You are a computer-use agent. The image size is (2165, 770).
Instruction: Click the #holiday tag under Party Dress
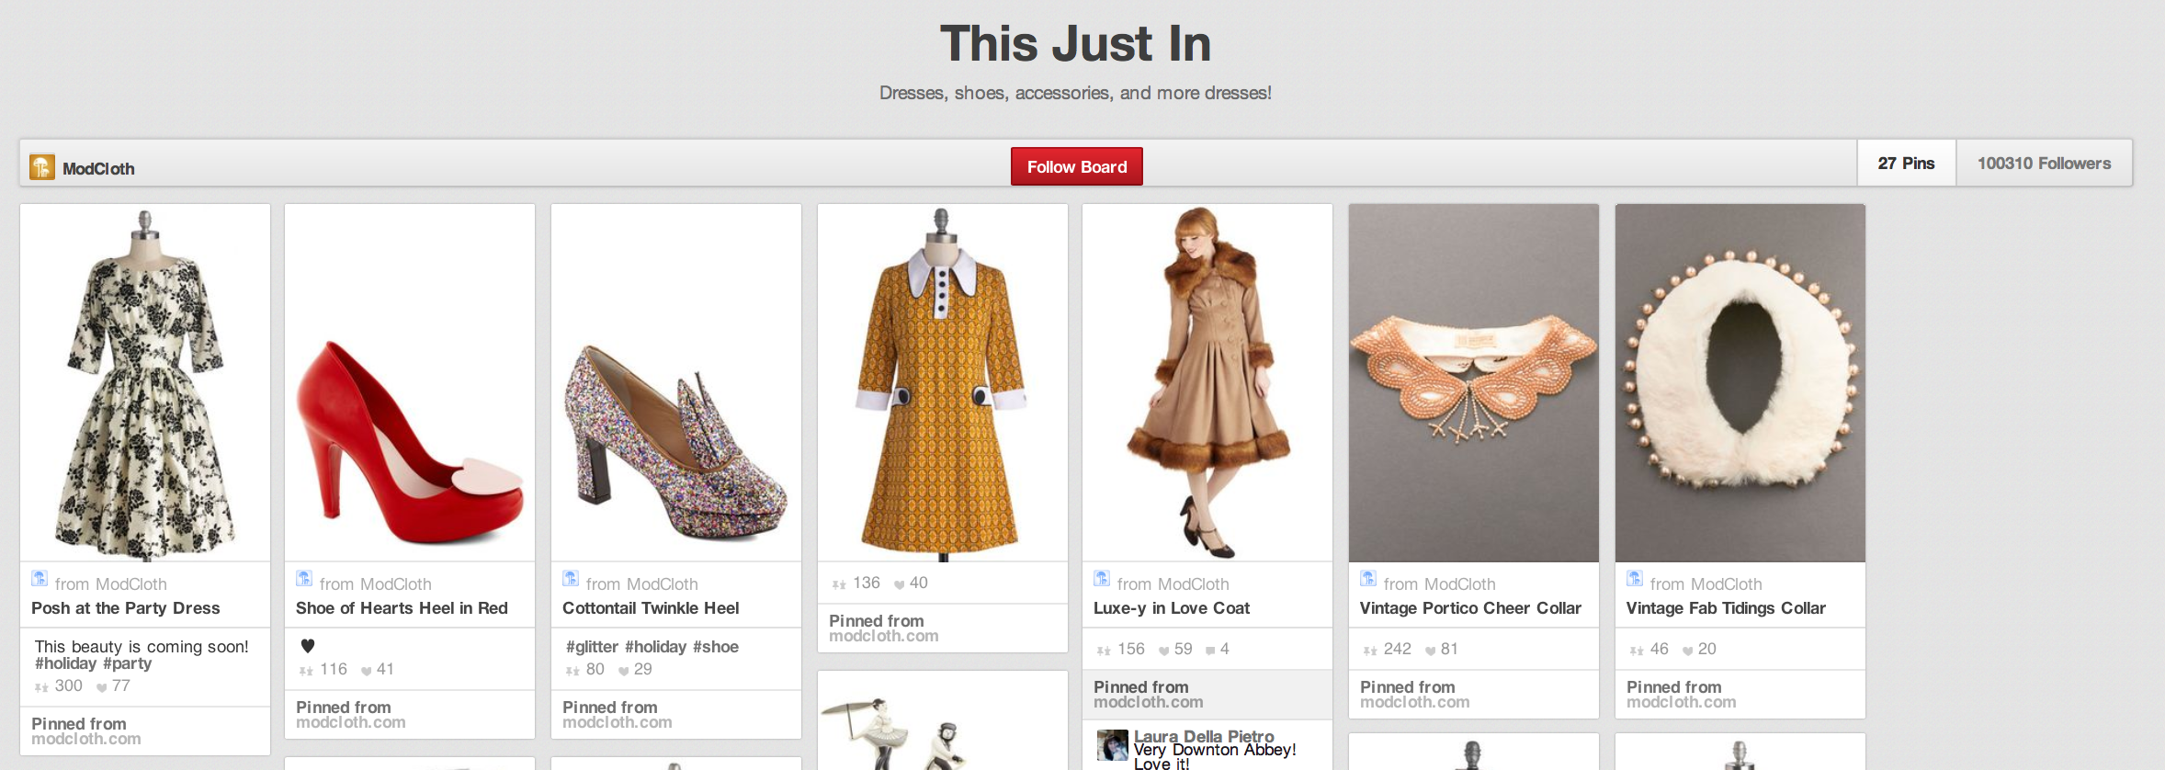click(x=65, y=663)
